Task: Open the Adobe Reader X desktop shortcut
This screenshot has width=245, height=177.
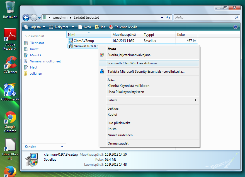Action: pyautogui.click(x=10, y=39)
